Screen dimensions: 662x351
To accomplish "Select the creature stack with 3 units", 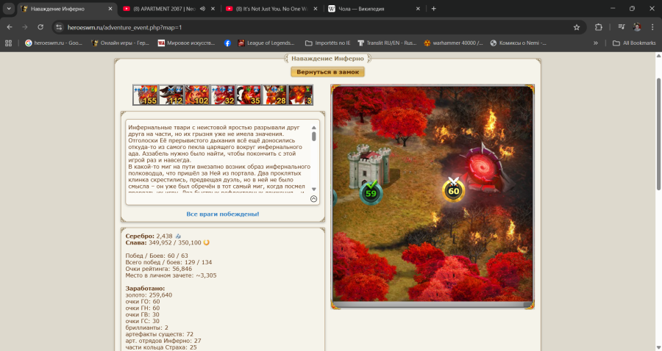I will point(300,95).
